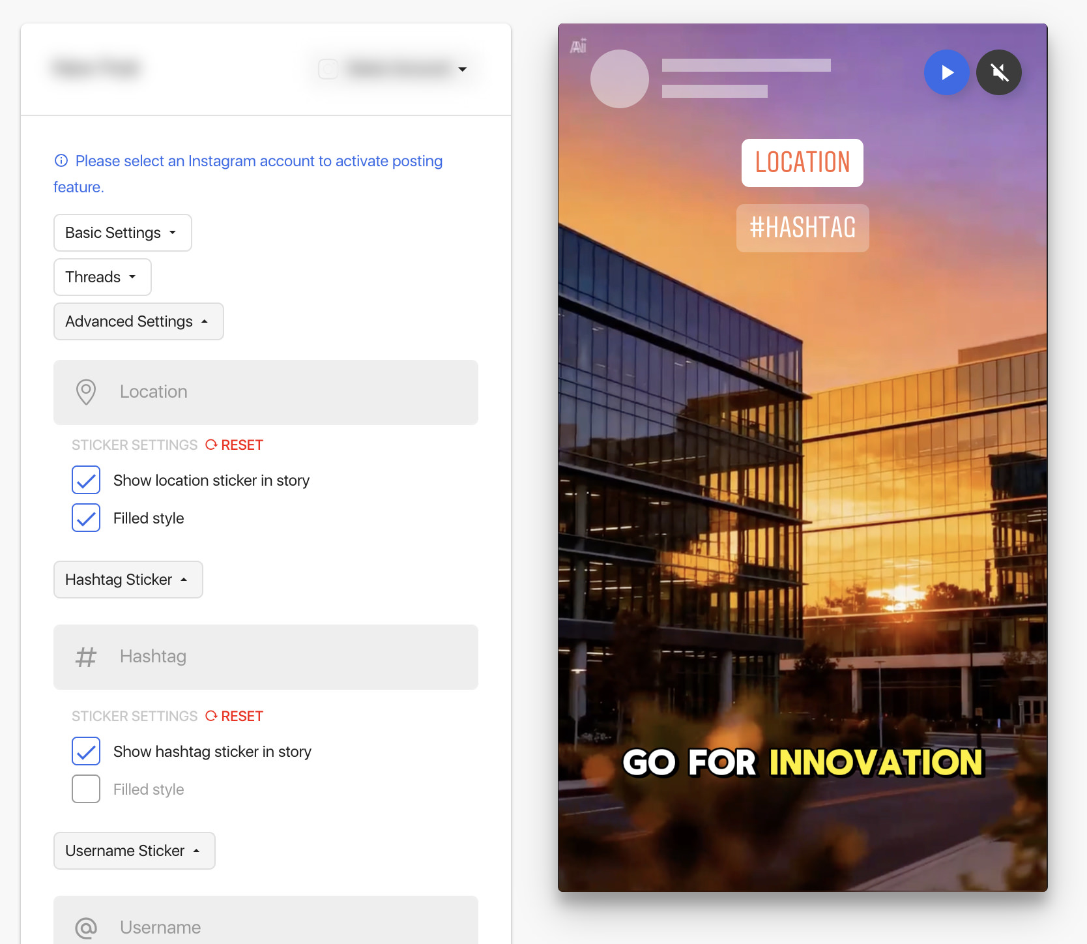Uncheck Show location sticker in story
1087x944 pixels.
coord(86,480)
